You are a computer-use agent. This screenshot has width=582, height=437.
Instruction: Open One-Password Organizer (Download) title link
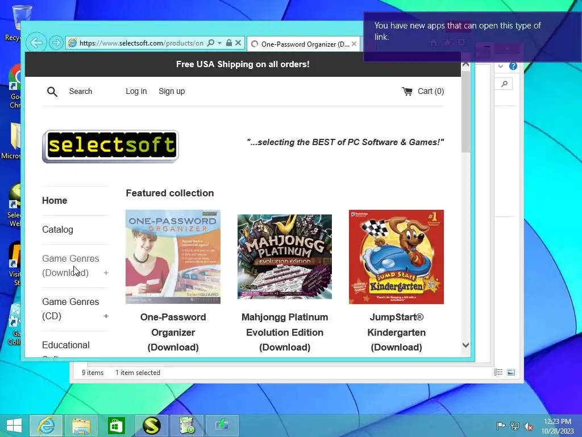click(x=173, y=332)
